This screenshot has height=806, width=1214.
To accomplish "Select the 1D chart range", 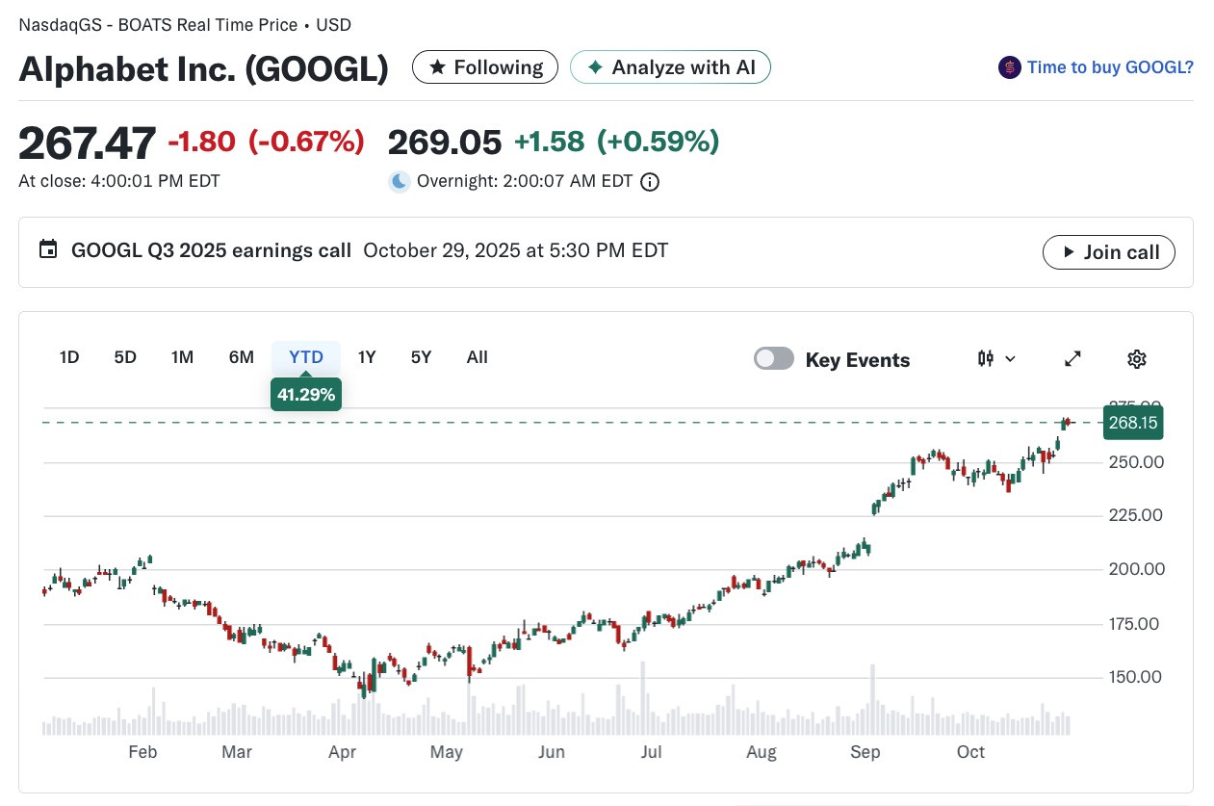I will (x=69, y=357).
